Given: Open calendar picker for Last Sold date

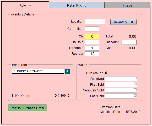Looking at the screenshot, I should coord(135,96).
